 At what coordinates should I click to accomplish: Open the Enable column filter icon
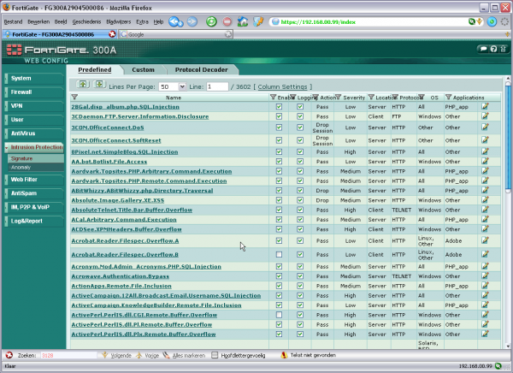(273, 97)
